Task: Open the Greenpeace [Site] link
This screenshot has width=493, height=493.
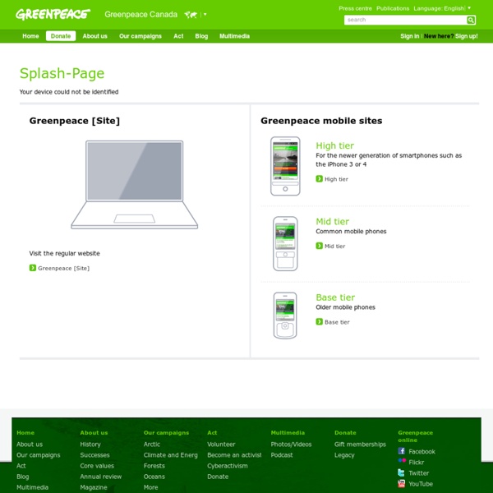Action: click(x=64, y=268)
